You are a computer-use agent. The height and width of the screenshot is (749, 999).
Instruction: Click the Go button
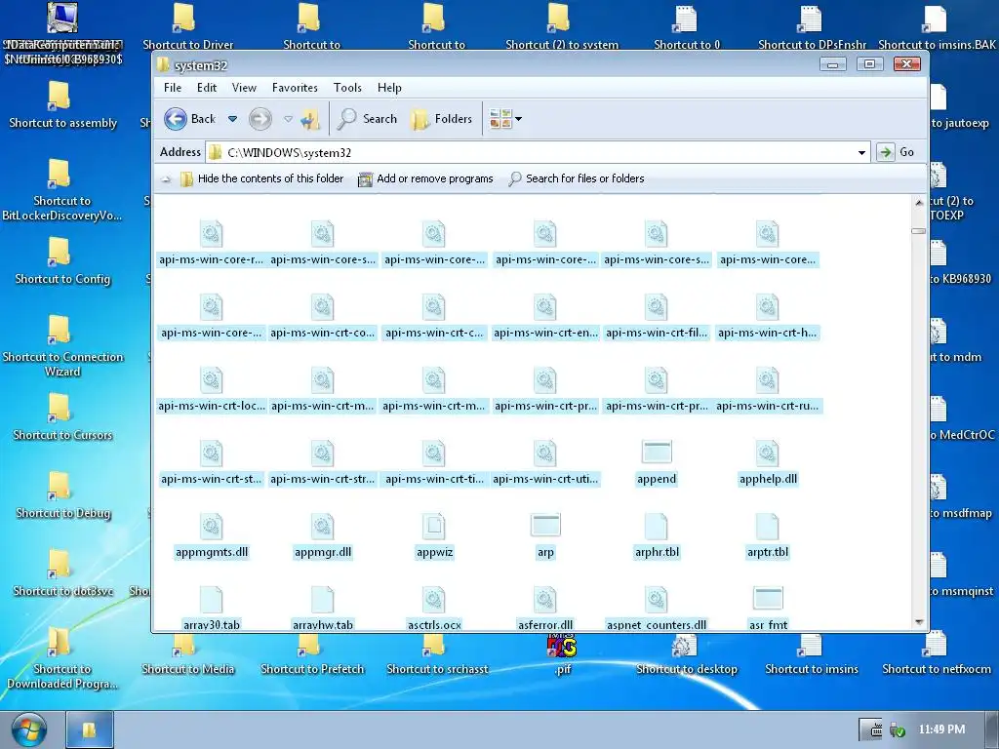click(x=896, y=152)
